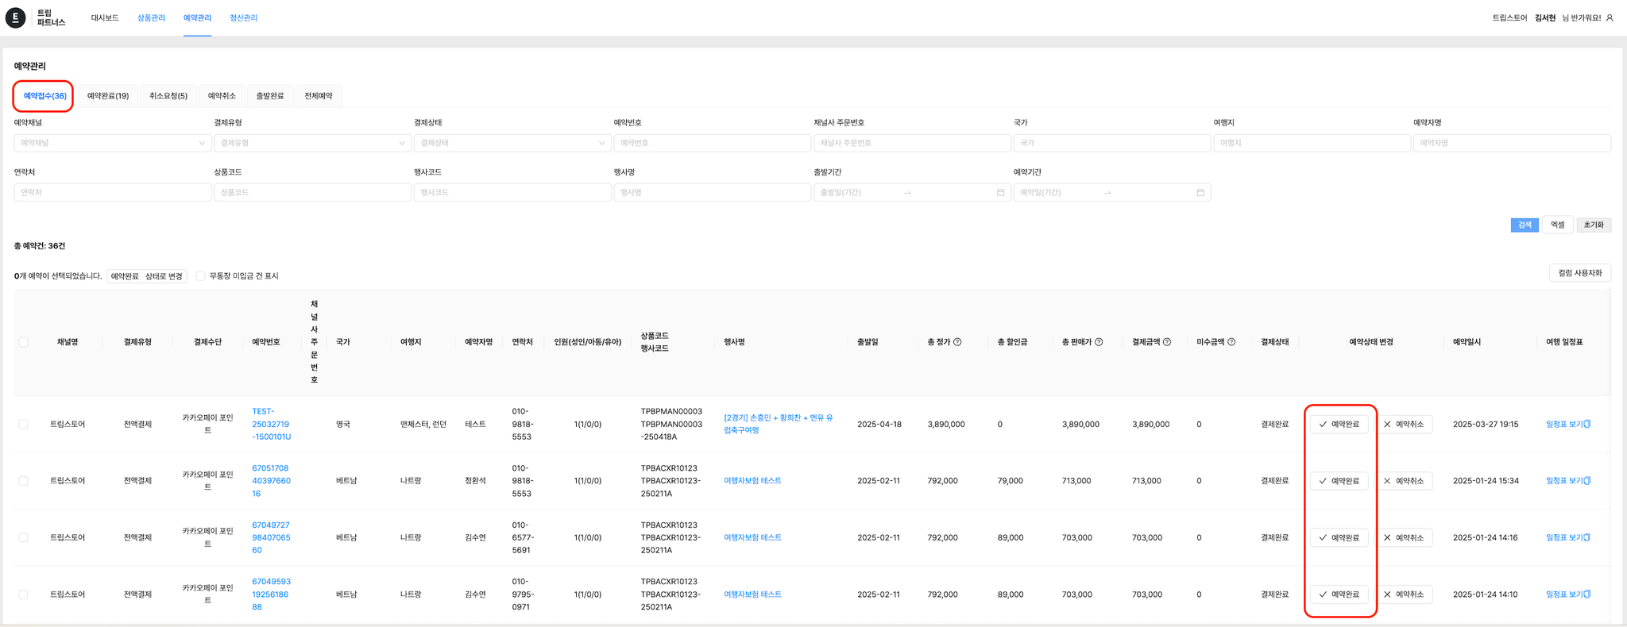
Task: Open 대시보드 in the top navigation
Action: coord(105,17)
